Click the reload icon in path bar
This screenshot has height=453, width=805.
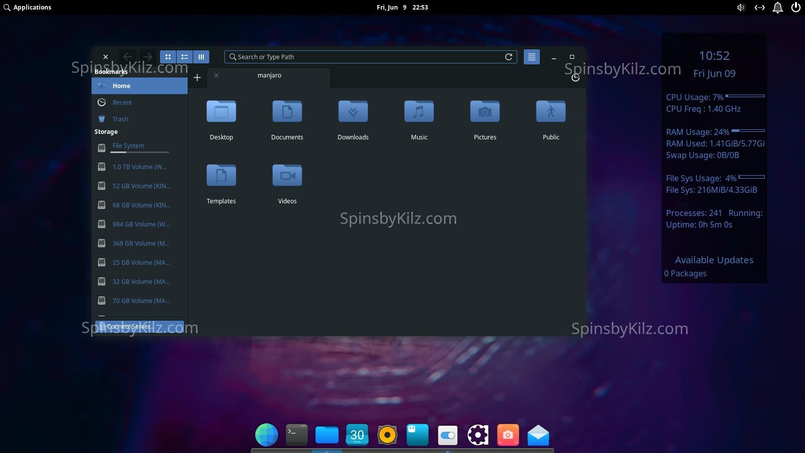pos(509,57)
